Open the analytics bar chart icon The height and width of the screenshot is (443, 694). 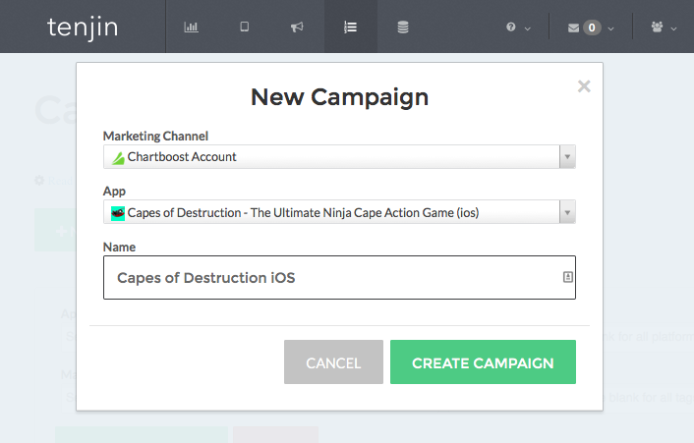[x=192, y=27]
